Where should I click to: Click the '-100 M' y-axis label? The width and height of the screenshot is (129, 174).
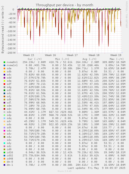click(11, 31)
